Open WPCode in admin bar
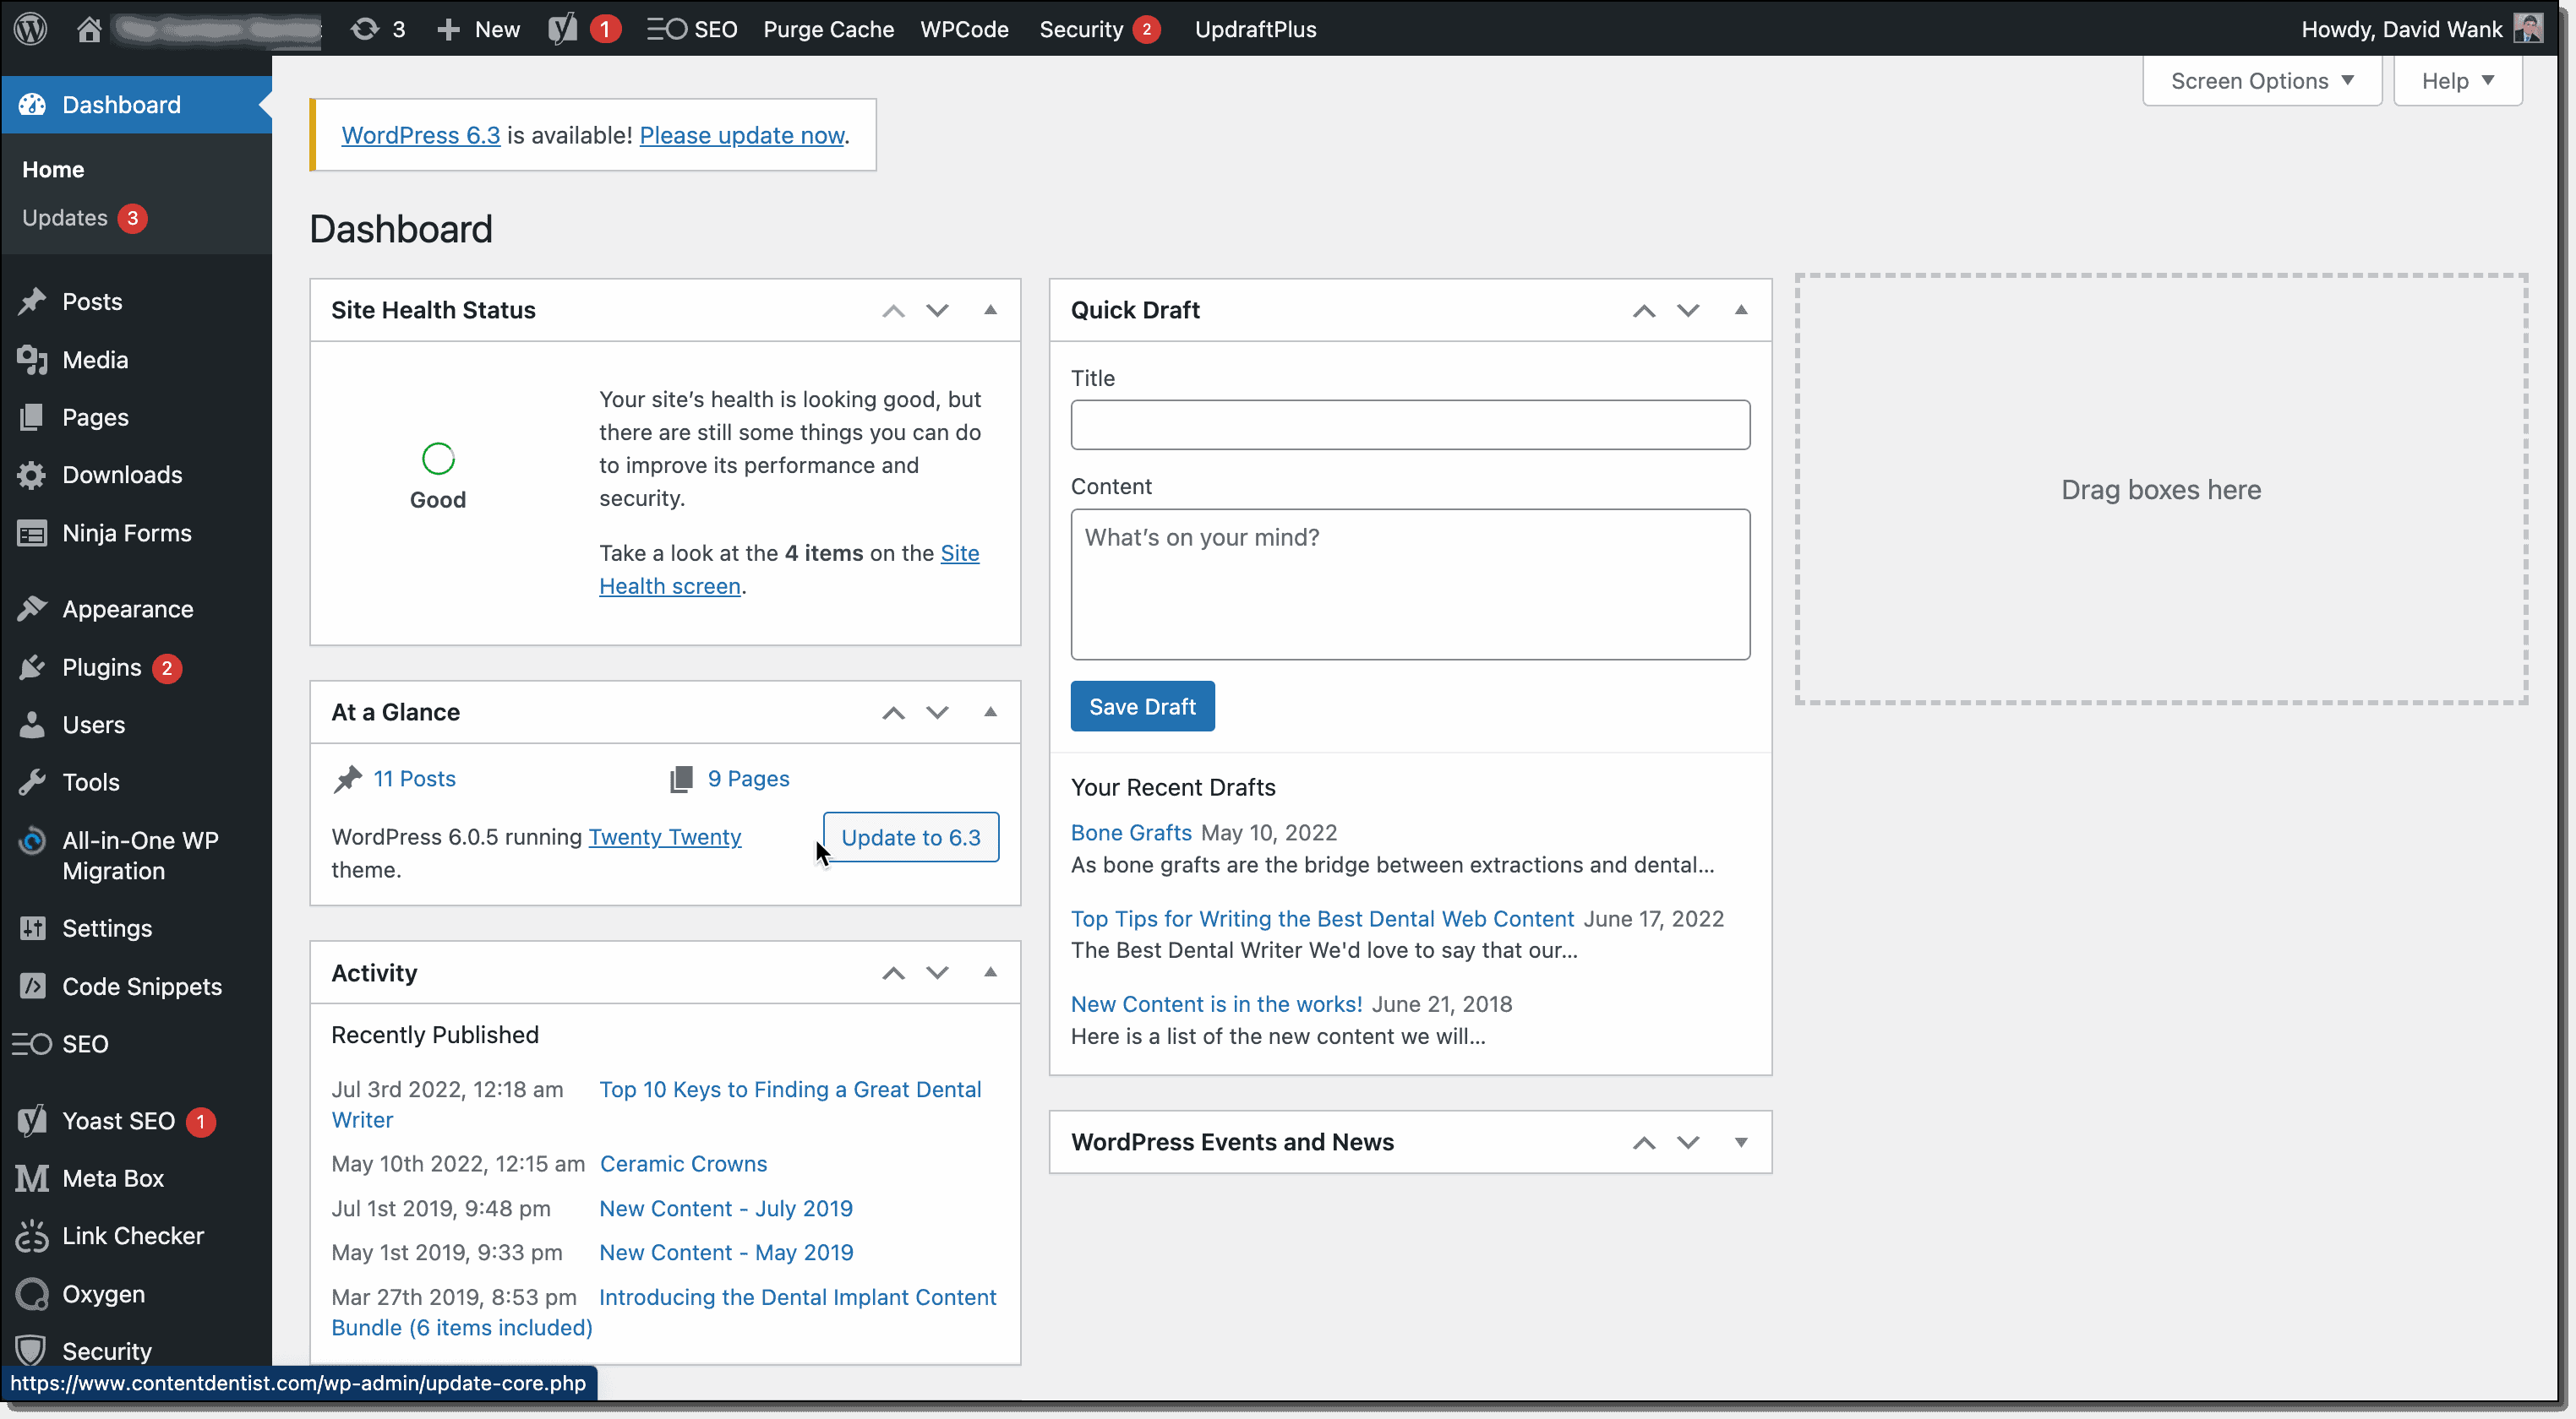 pos(964,29)
